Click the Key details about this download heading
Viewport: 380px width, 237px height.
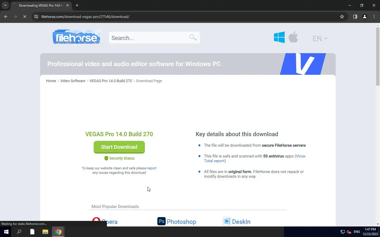pos(237,134)
